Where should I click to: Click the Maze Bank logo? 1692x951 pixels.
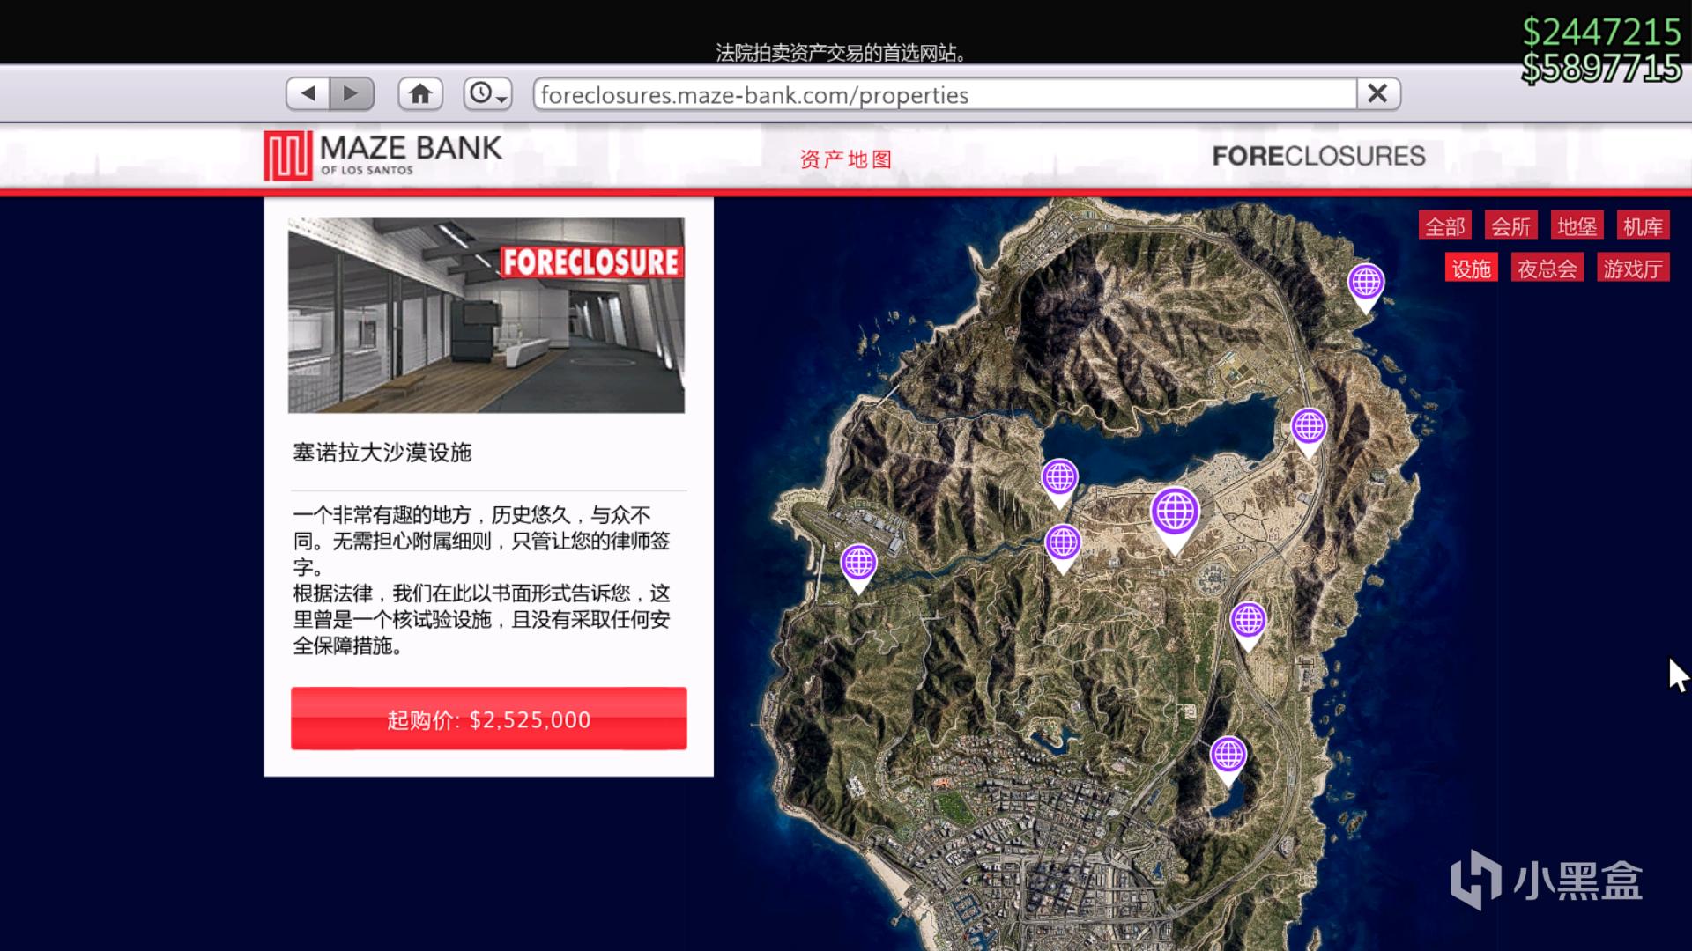coord(383,156)
